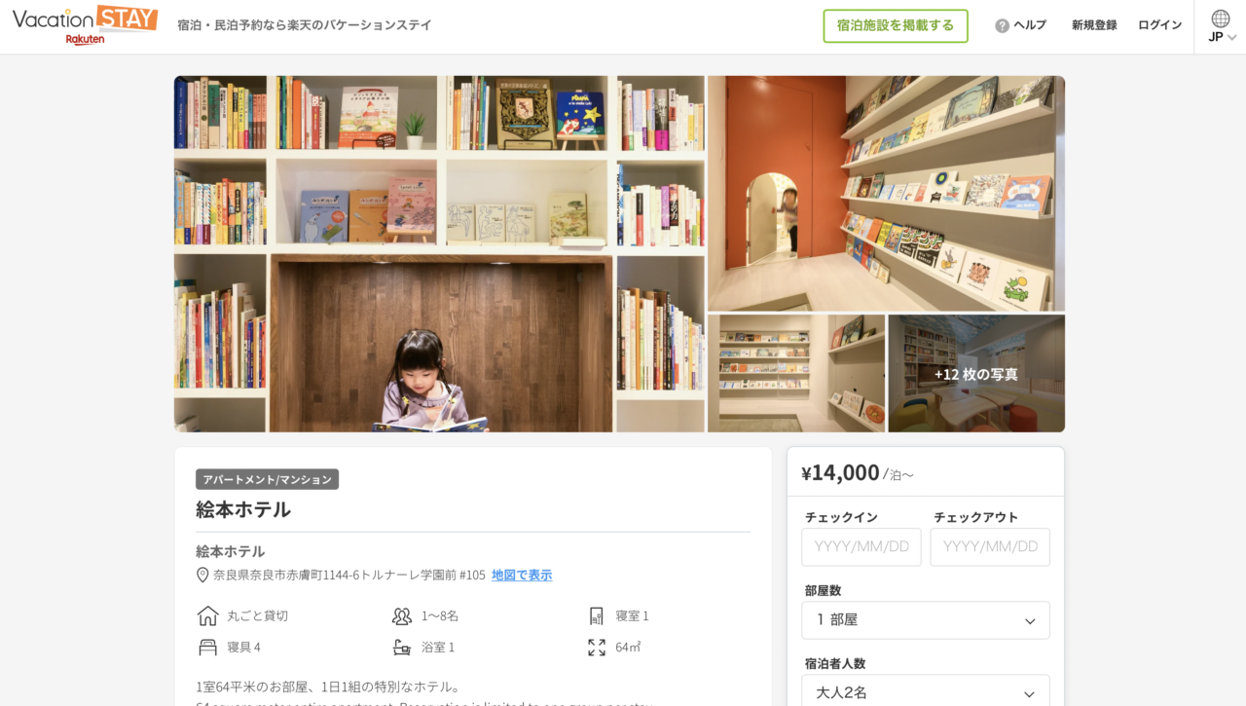Viewport: 1246px width, 706px height.
Task: Click the help question mark icon
Action: [x=1002, y=25]
